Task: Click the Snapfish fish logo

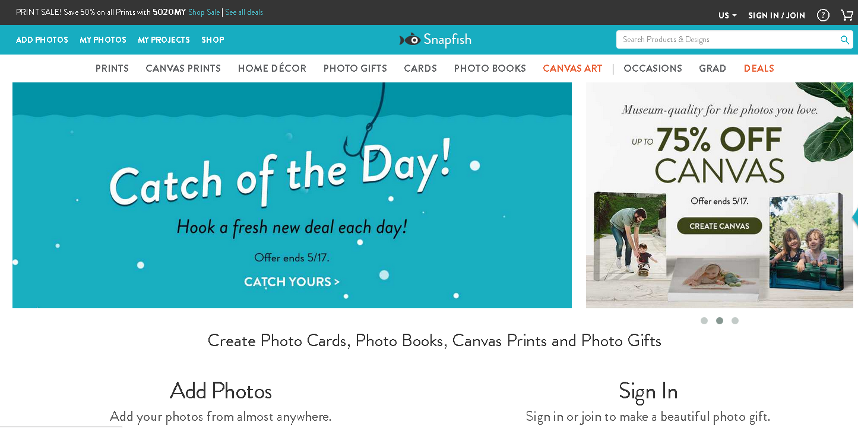Action: [x=410, y=40]
